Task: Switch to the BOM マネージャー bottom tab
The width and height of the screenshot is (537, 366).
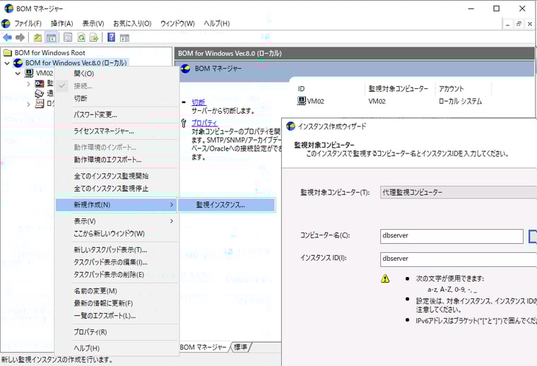Action: pos(203,347)
